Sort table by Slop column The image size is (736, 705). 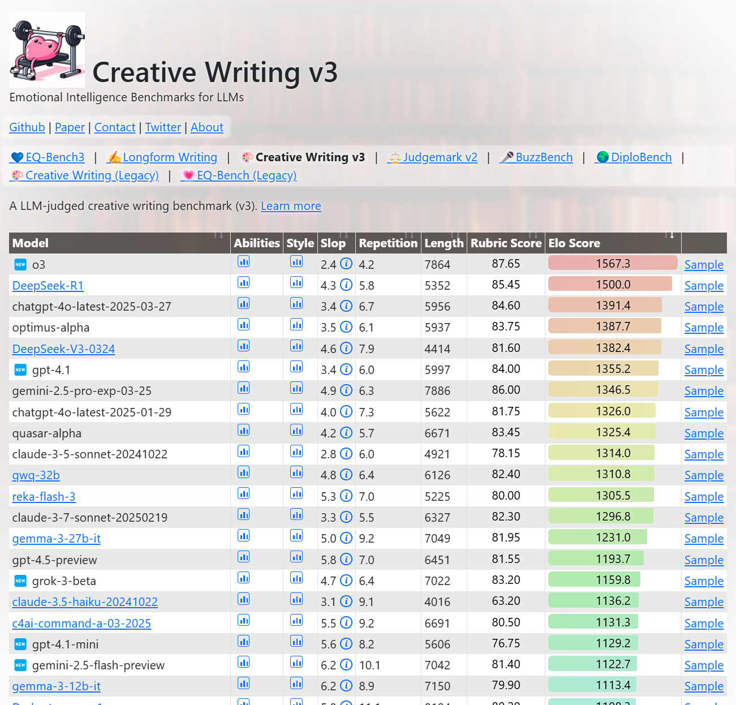click(336, 243)
